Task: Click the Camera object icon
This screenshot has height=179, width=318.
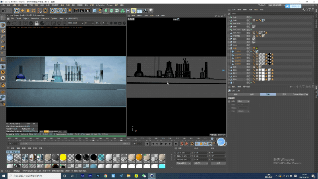Action: pyautogui.click(x=145, y=11)
